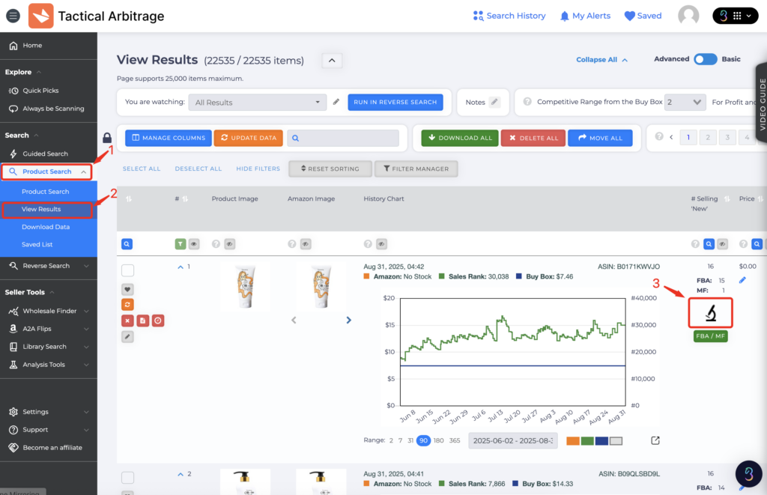Toggle Product Image column visibility eye
The width and height of the screenshot is (767, 495).
point(229,244)
